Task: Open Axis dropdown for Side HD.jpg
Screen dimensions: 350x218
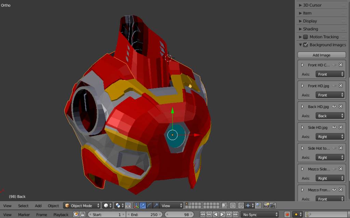Action: pos(330,137)
